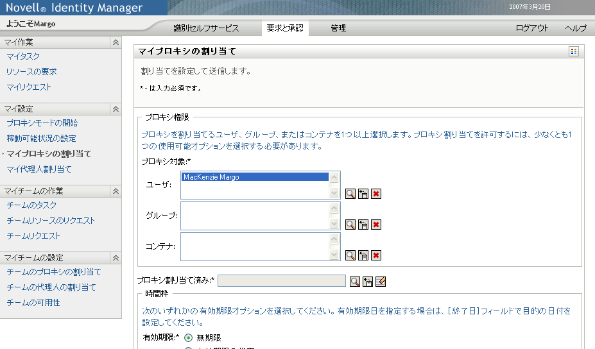Click the search icon next to ユーザ list
Image resolution: width=595 pixels, height=349 pixels.
tap(350, 194)
